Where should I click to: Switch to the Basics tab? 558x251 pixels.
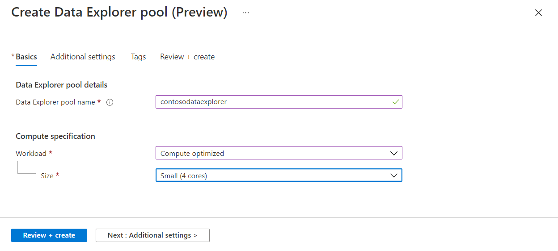click(x=26, y=57)
